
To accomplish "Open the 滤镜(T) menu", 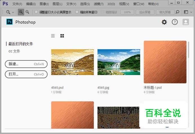I will [x=99, y=4].
